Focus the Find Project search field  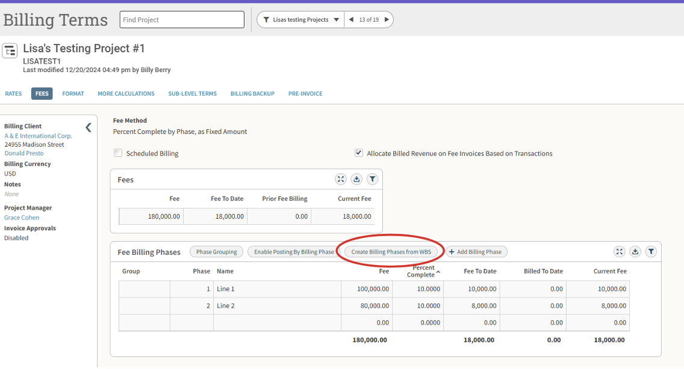[182, 20]
